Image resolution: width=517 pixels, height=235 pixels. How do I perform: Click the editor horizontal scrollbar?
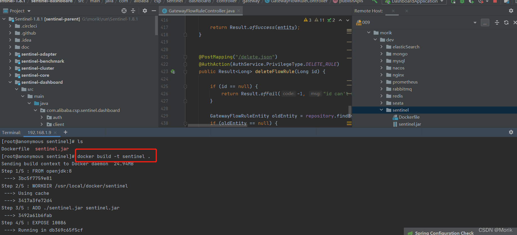point(217,125)
